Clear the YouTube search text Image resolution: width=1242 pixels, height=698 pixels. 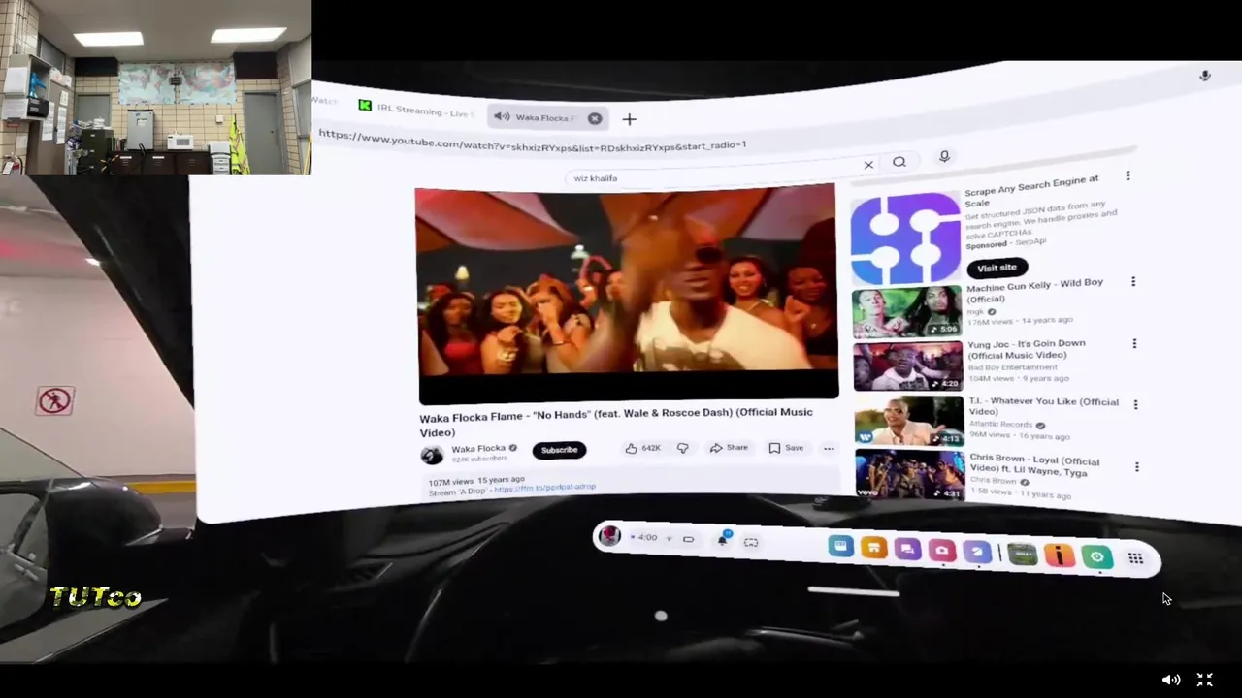coord(868,165)
